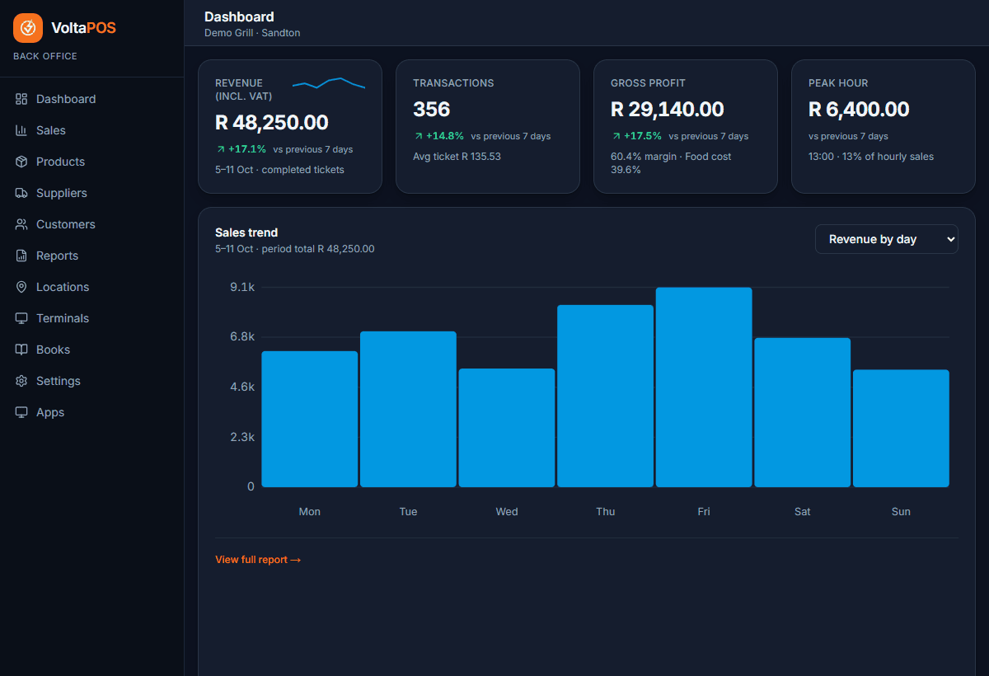The image size is (989, 676).
Task: Follow the View full report link
Action: click(x=258, y=560)
